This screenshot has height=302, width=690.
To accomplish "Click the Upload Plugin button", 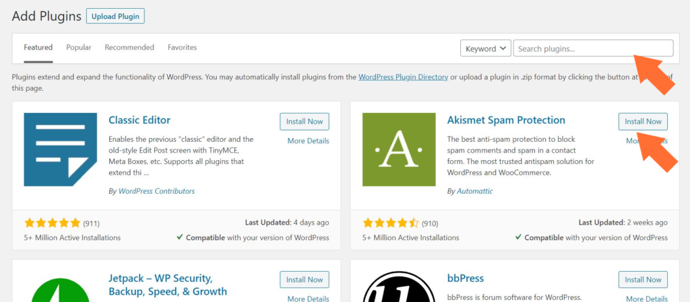I will (115, 17).
